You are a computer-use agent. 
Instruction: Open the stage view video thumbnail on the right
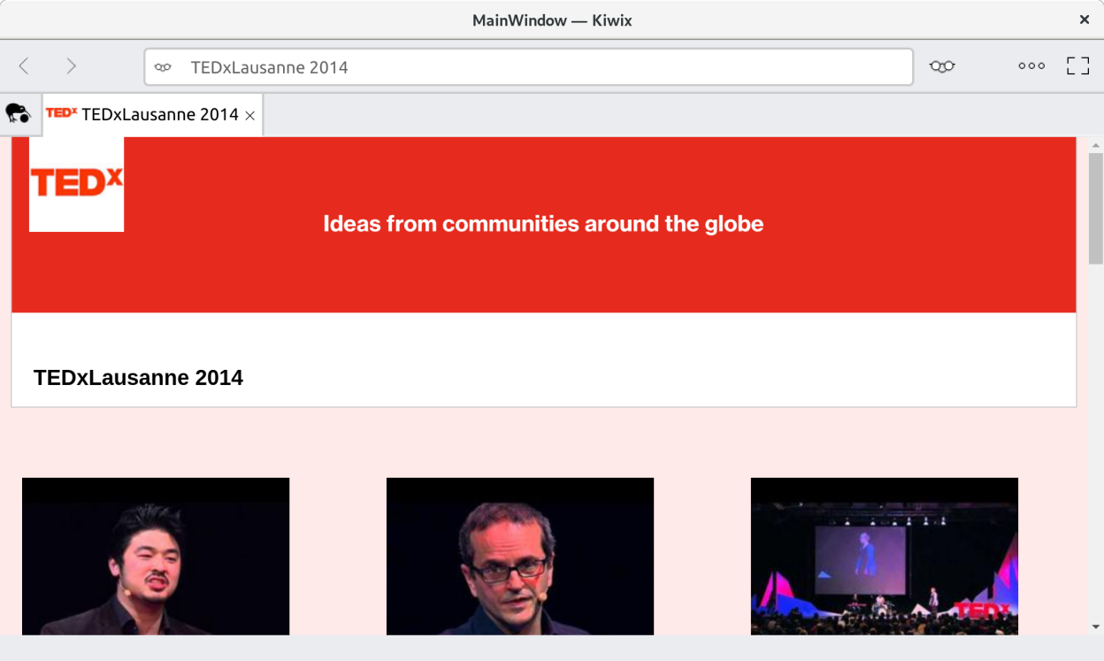tap(885, 557)
